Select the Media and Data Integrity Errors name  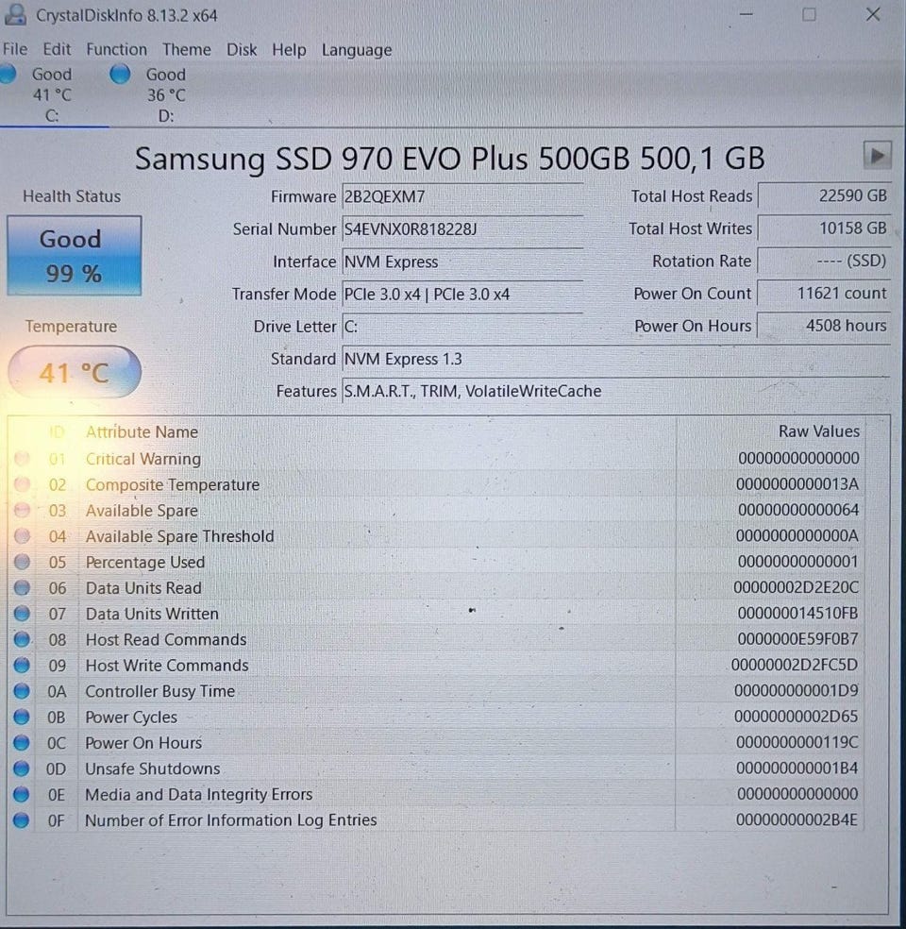point(198,795)
